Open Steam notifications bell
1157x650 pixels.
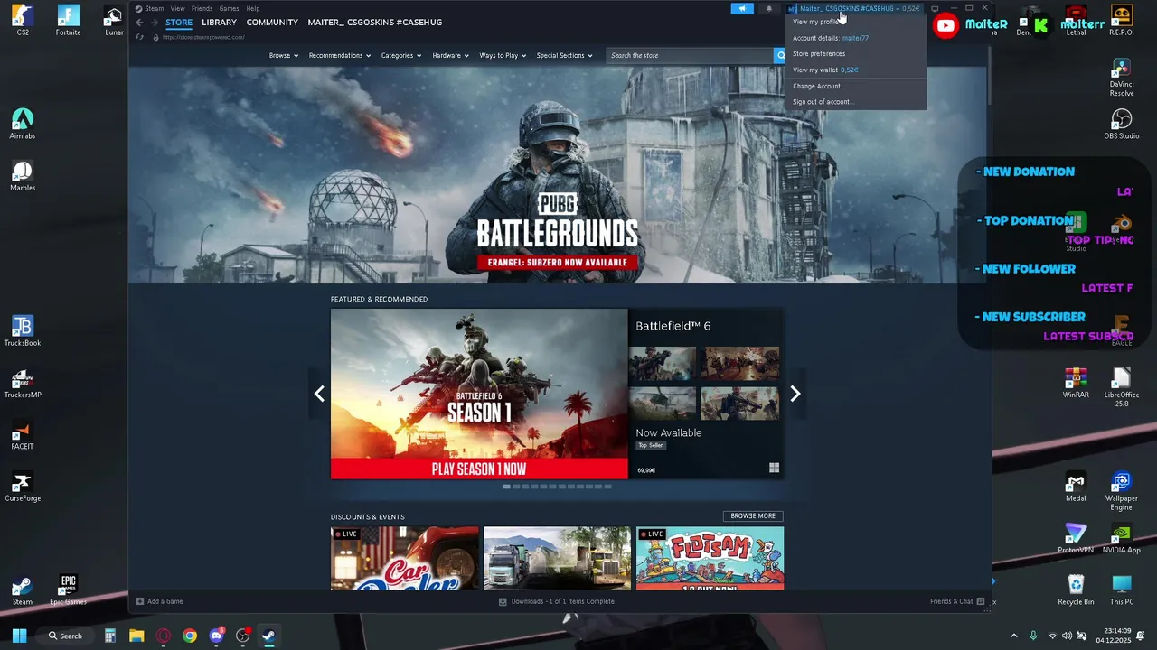tap(769, 9)
